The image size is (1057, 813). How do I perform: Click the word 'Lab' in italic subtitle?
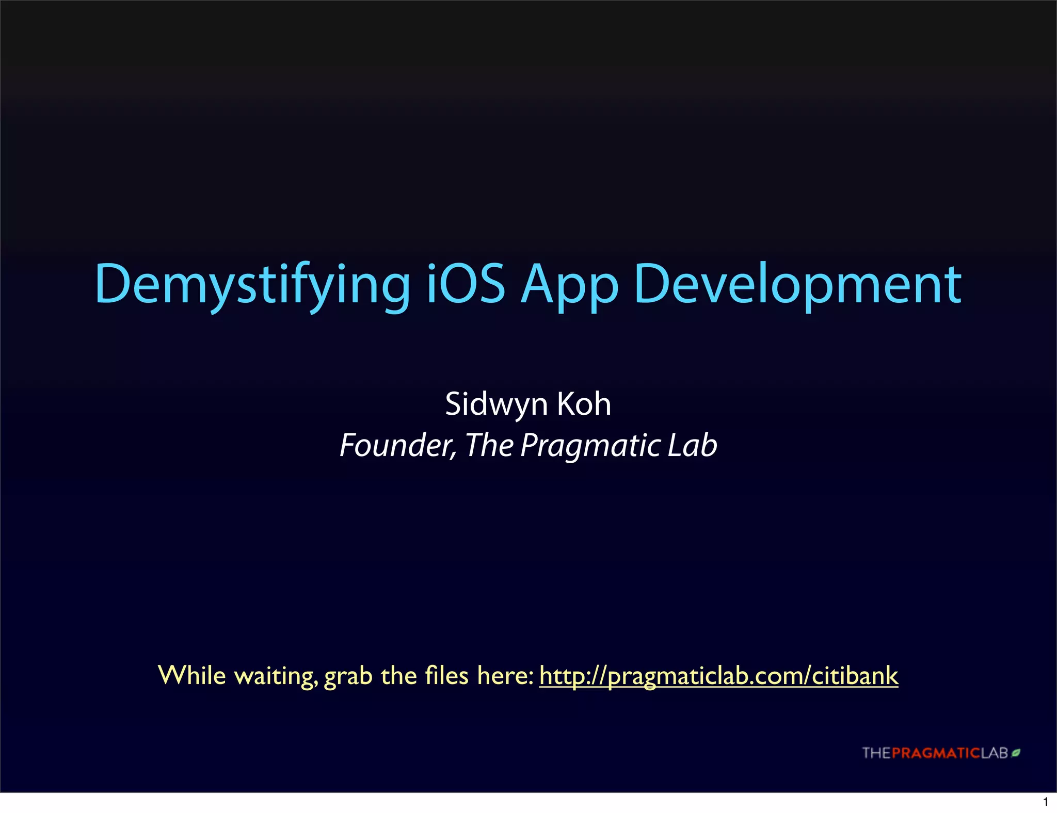pyautogui.click(x=692, y=445)
